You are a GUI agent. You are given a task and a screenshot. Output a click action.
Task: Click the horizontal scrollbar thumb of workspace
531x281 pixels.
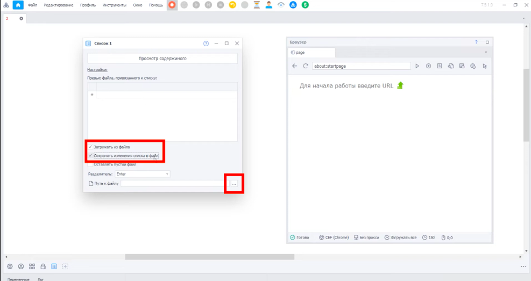pos(210,257)
